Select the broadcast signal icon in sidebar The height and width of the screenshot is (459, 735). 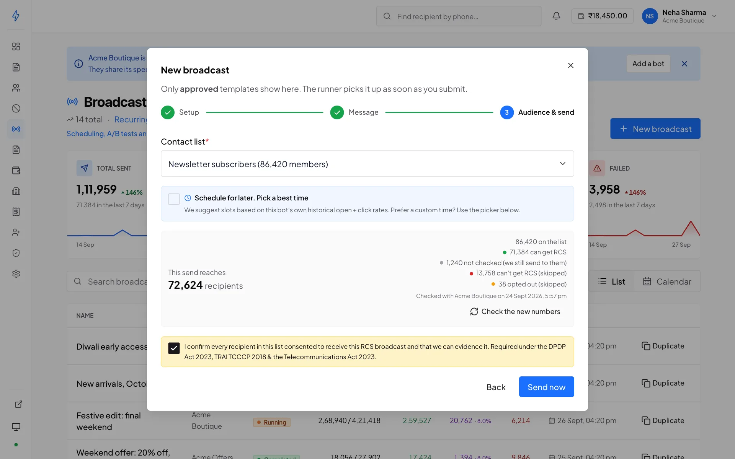[16, 129]
